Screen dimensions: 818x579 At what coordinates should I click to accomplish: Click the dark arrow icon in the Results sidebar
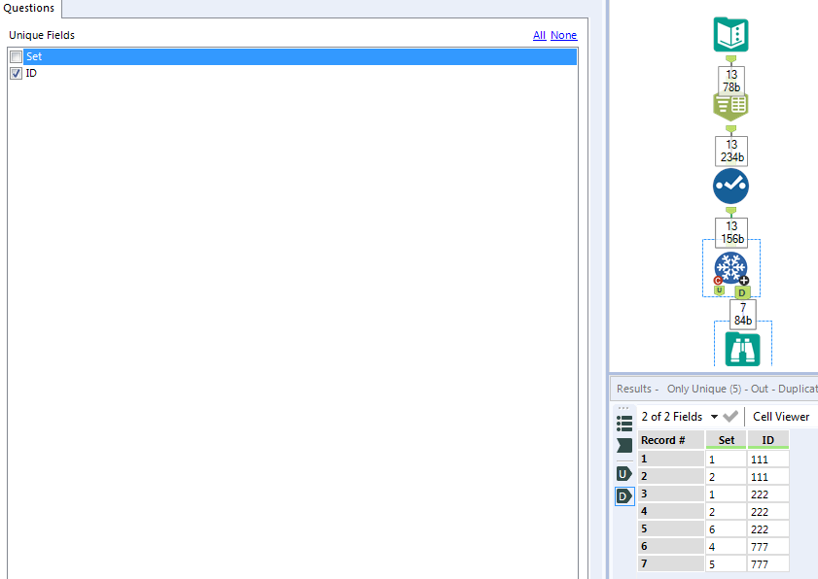coord(623,445)
